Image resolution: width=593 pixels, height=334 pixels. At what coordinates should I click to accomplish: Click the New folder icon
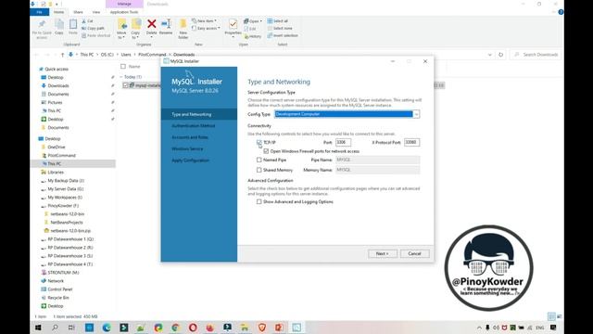[x=183, y=24]
